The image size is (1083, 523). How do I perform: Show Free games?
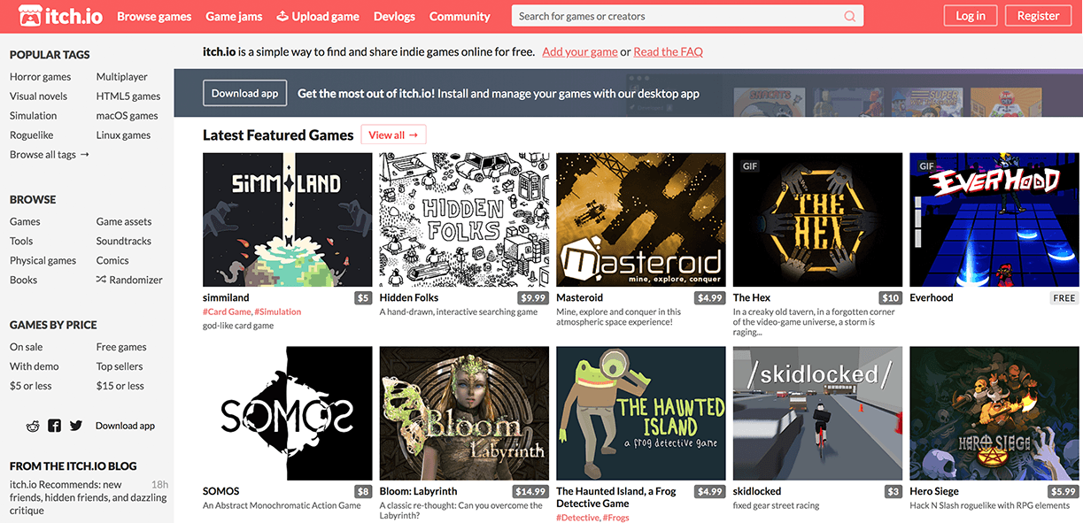pyautogui.click(x=121, y=347)
